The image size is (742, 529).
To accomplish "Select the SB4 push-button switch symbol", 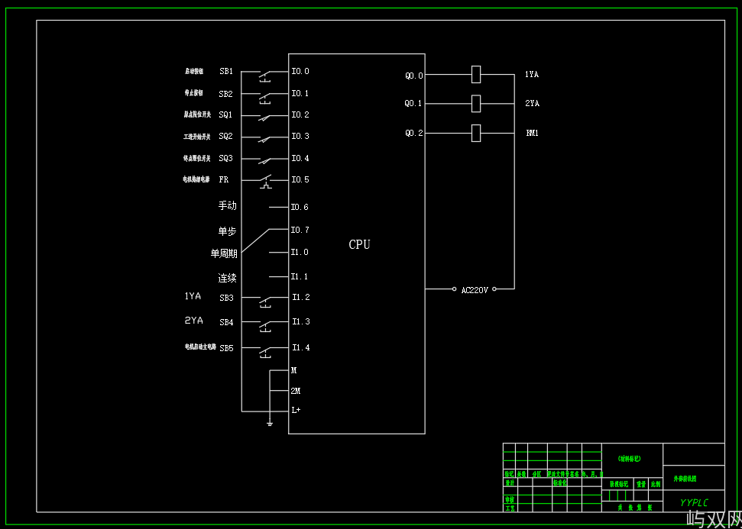I will click(x=265, y=326).
